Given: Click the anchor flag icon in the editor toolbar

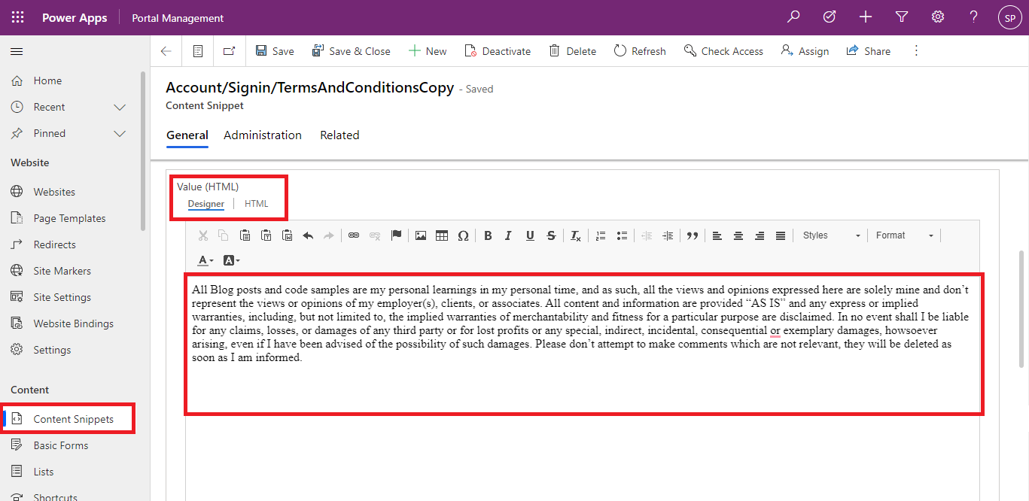Looking at the screenshot, I should pos(396,235).
